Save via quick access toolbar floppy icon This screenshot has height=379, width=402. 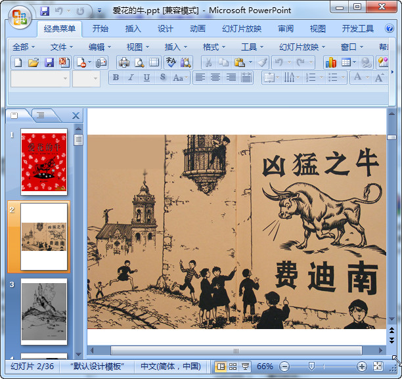45,11
